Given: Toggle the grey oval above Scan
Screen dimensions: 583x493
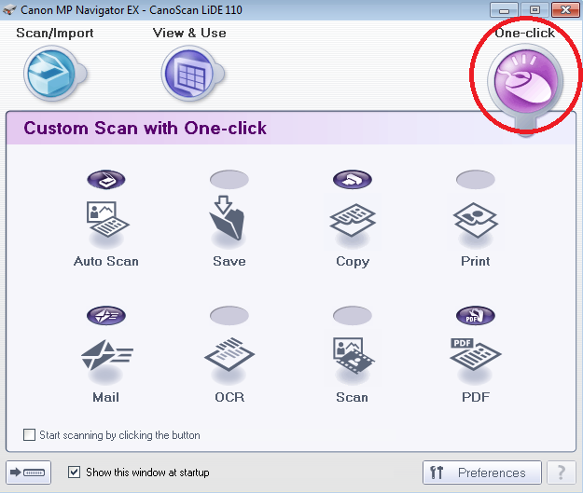Looking at the screenshot, I should click(352, 315).
